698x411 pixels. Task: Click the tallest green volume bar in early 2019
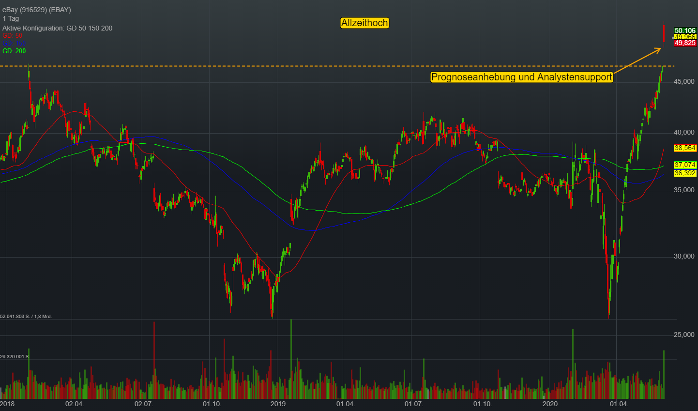(291, 359)
